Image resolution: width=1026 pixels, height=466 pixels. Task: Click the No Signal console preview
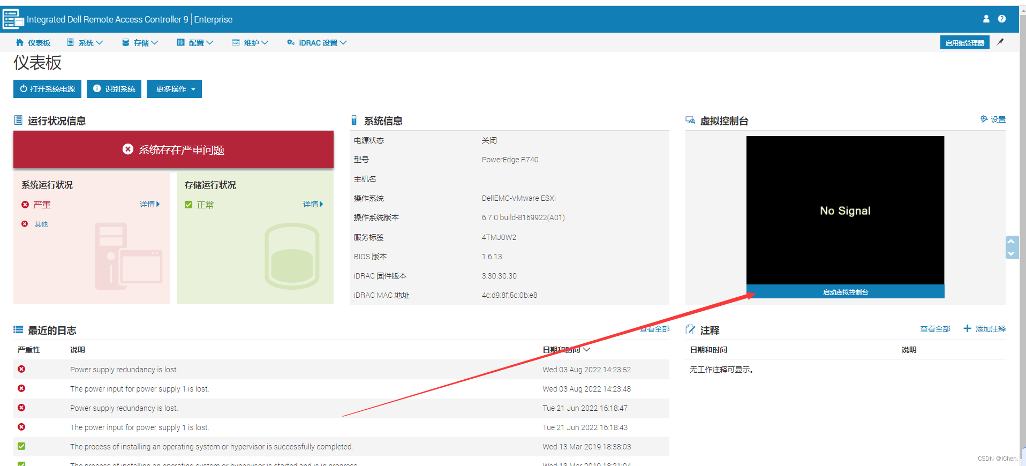845,210
